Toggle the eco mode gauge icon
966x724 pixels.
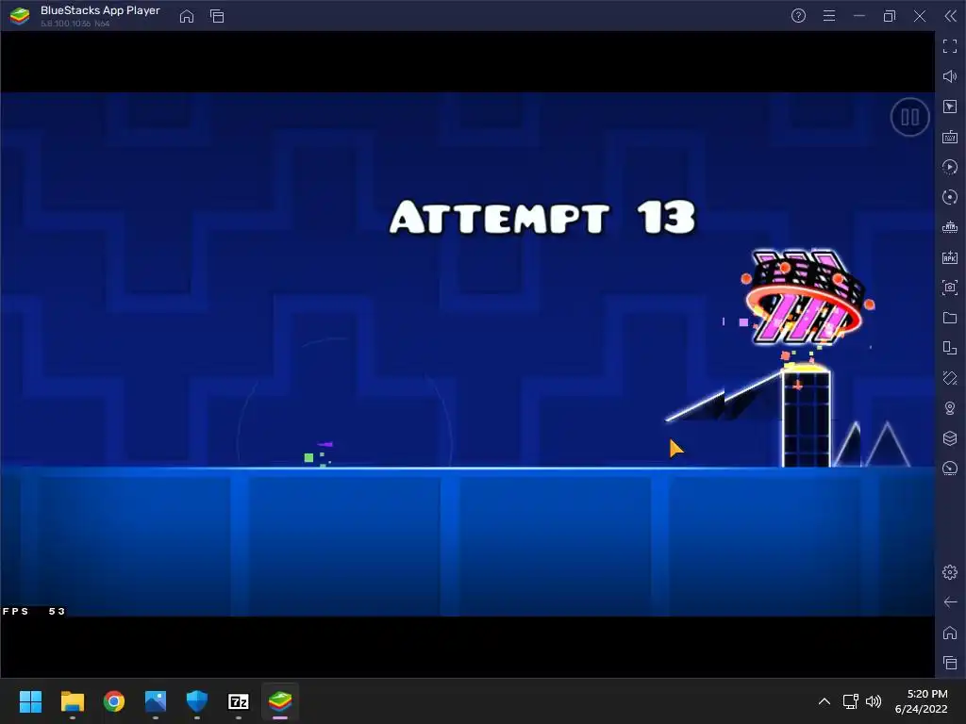[950, 468]
